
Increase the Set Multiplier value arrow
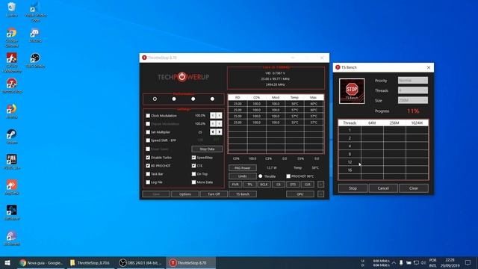(219, 132)
